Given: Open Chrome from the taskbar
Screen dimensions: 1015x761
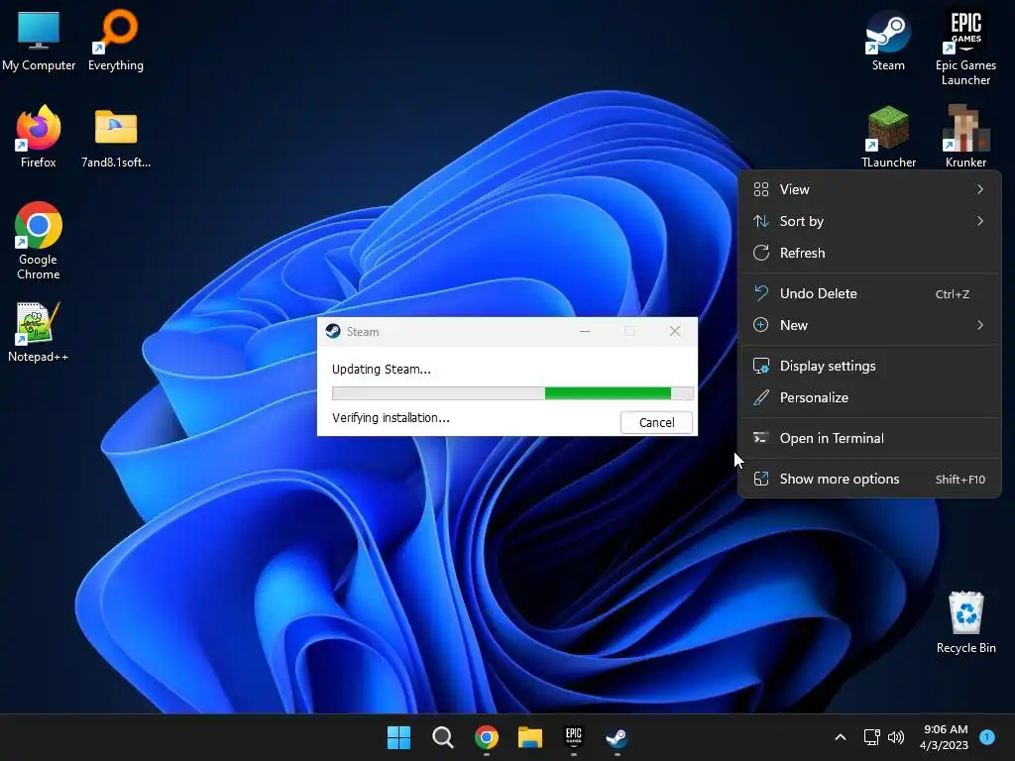Looking at the screenshot, I should 486,737.
